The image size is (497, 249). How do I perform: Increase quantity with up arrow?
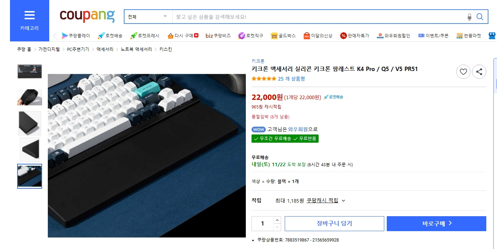click(x=277, y=220)
